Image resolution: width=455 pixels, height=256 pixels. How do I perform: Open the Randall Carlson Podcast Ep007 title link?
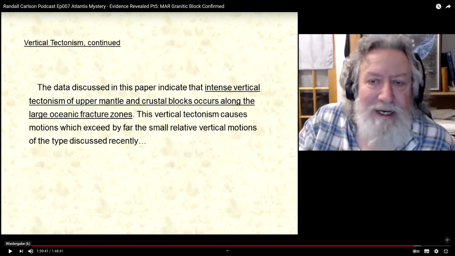[x=113, y=6]
